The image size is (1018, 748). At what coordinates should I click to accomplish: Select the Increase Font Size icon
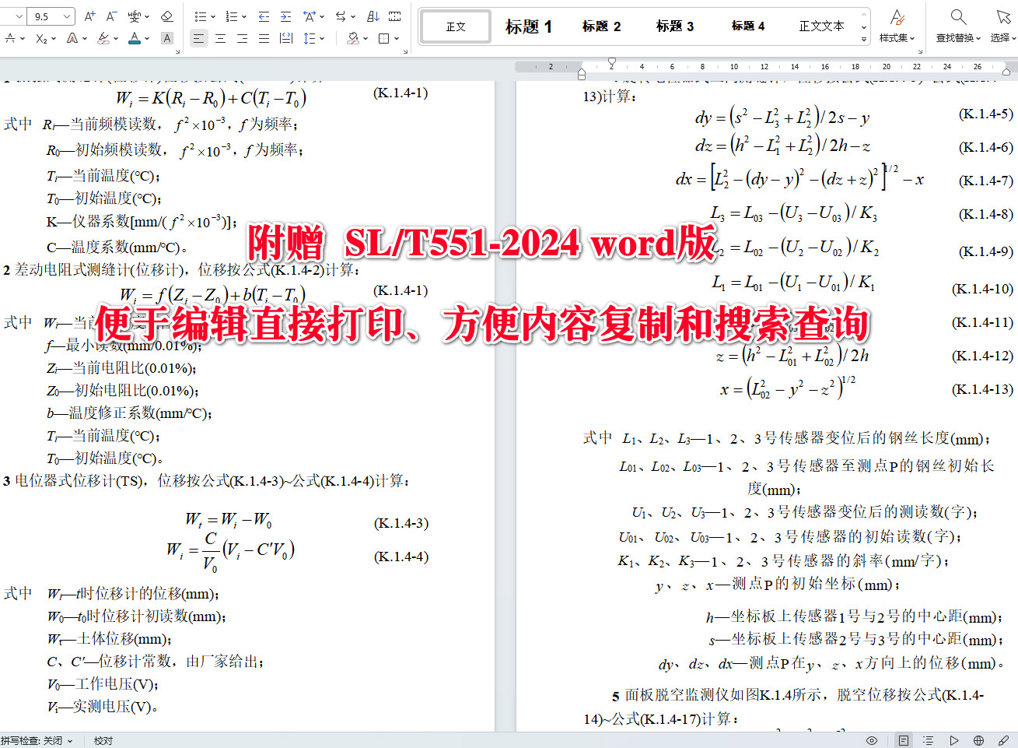pos(89,16)
